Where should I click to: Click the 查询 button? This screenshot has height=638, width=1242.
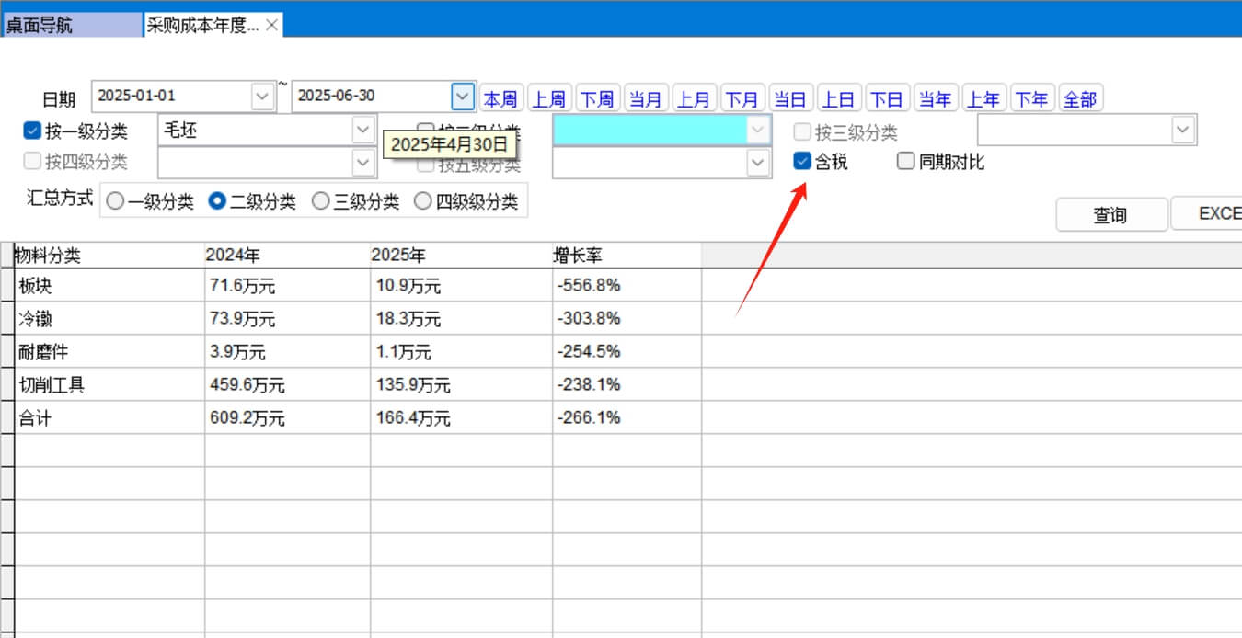point(1110,214)
